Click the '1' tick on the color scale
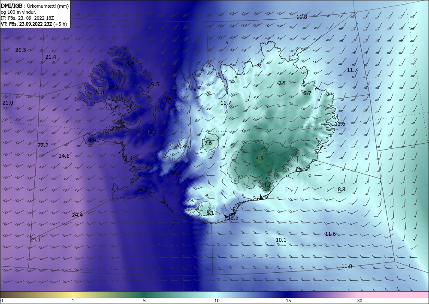Screen dimensions: 429x304 (73, 301)
